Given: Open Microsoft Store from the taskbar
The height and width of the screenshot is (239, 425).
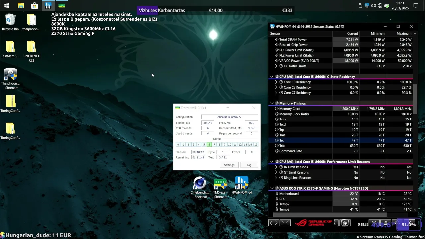Looking at the screenshot, I should coord(34,6).
